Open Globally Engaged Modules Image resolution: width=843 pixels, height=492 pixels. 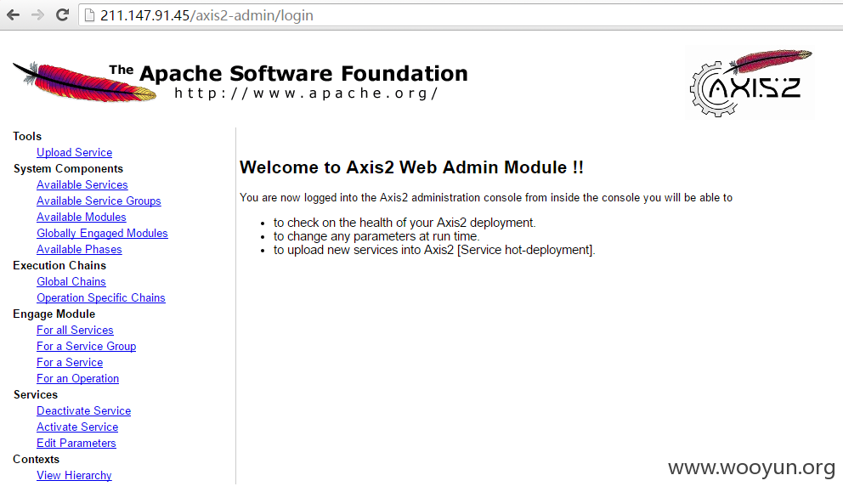tap(102, 234)
